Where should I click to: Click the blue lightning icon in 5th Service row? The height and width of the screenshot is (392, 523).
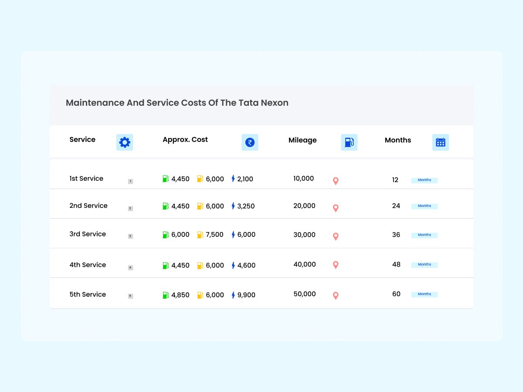(x=233, y=295)
